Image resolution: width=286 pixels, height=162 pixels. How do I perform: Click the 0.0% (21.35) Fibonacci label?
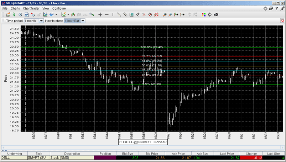[x=152, y=84]
